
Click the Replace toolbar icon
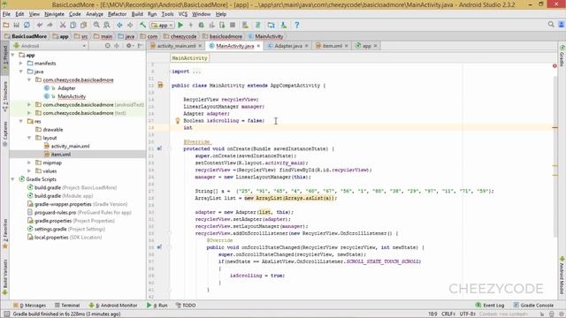107,25
